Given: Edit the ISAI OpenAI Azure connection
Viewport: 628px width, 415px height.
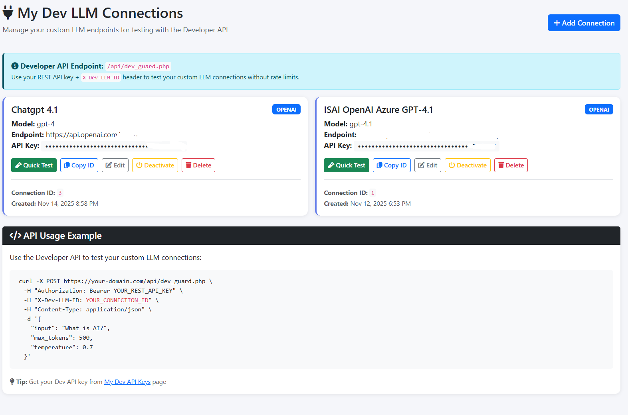Looking at the screenshot, I should click(x=428, y=165).
